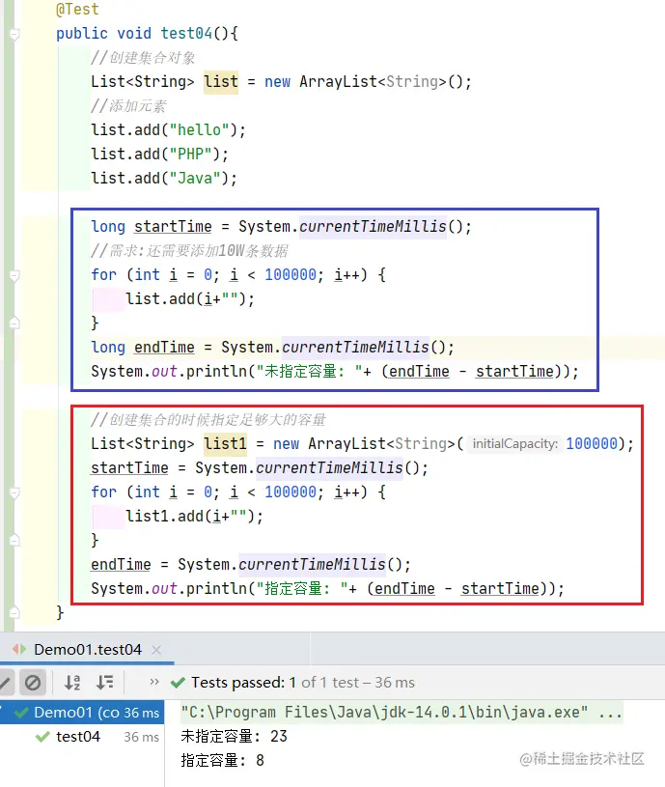
Task: Click list.add("Java") line
Action: click(164, 179)
